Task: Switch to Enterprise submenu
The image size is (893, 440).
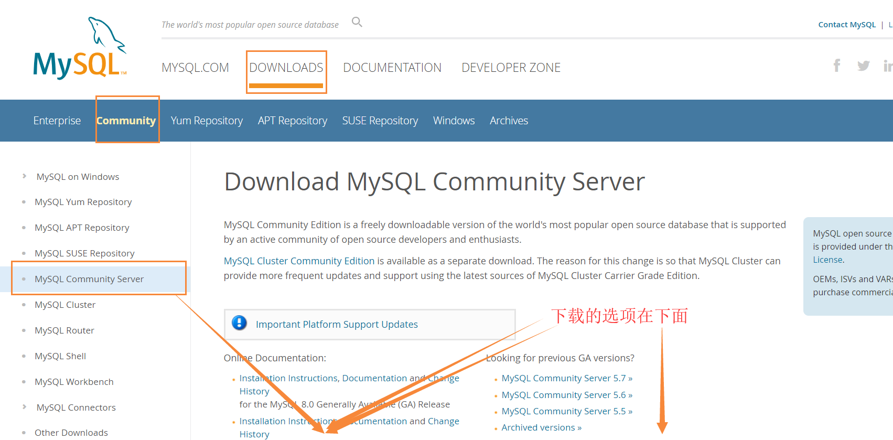Action: [57, 121]
